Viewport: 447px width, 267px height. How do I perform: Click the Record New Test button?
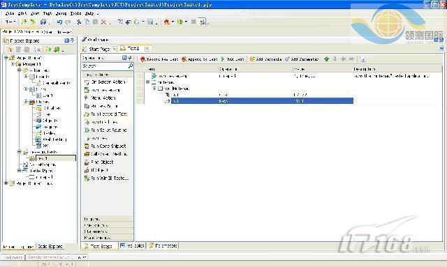pyautogui.click(x=159, y=59)
